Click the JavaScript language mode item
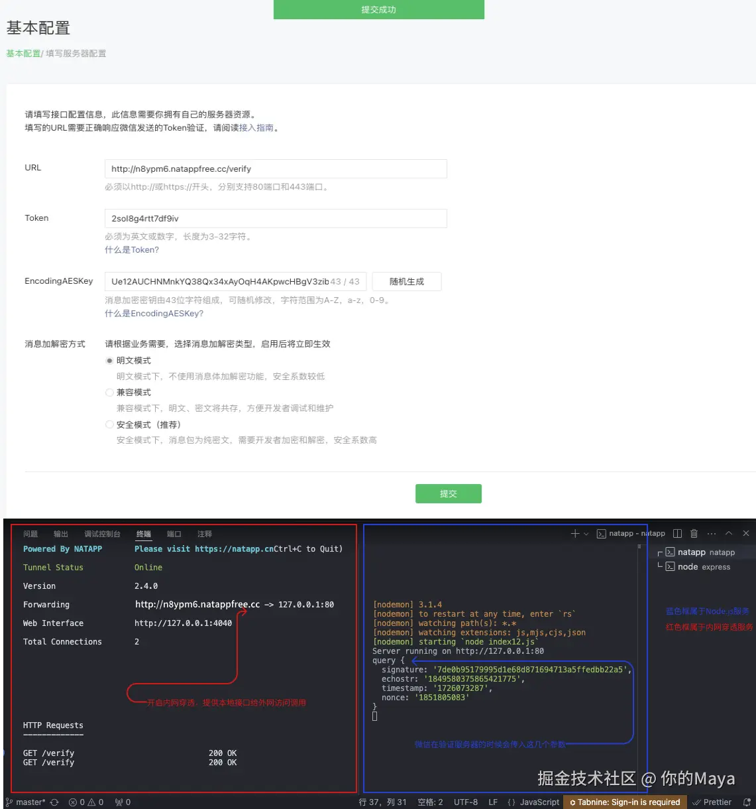 [533, 802]
